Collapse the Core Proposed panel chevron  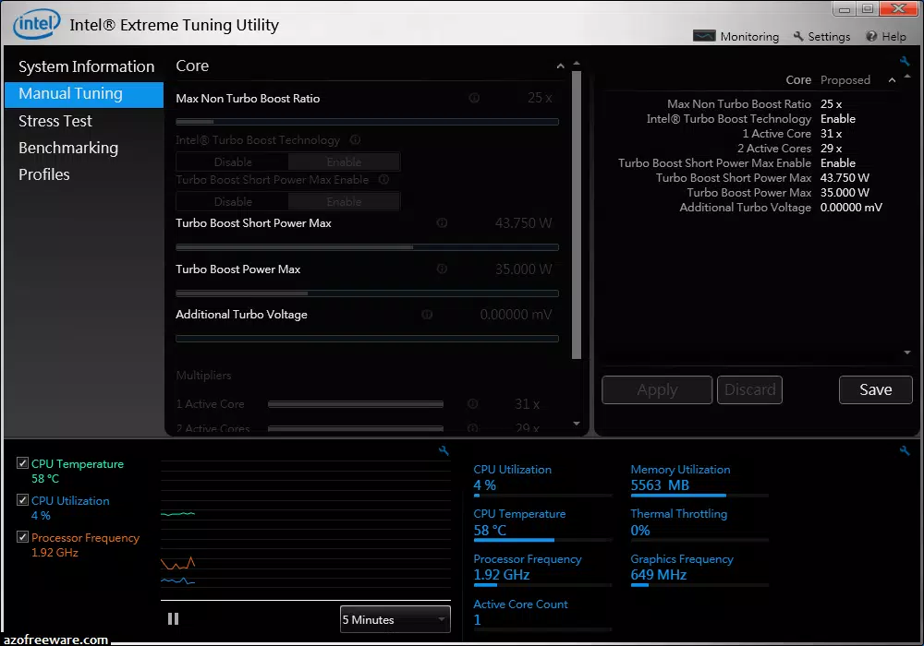(893, 80)
